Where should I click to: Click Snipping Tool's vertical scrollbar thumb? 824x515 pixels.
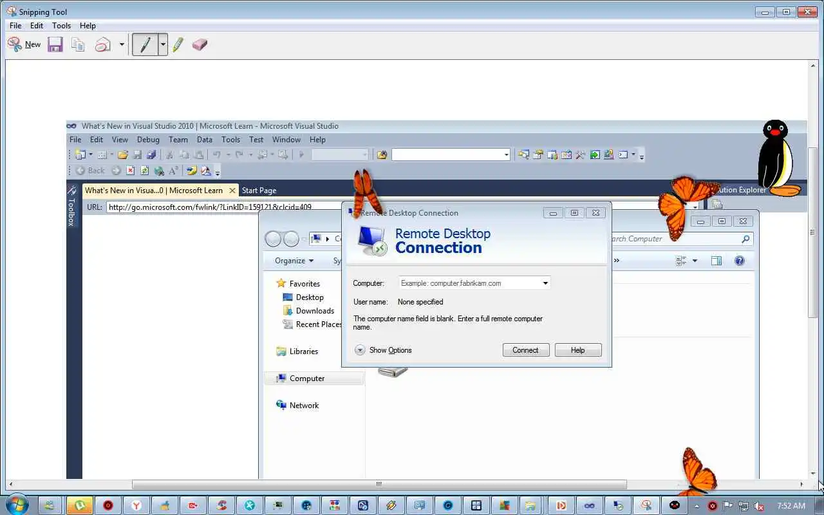tap(813, 232)
